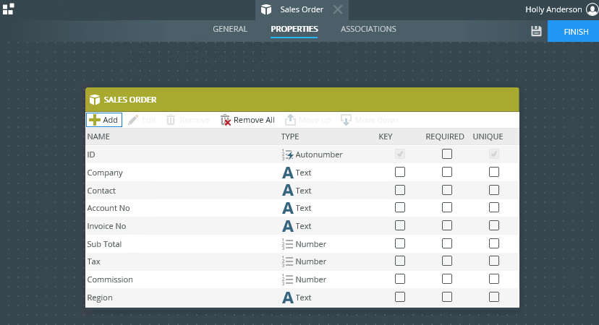599x325 pixels.
Task: Enable Required checkbox for Company
Action: [447, 172]
